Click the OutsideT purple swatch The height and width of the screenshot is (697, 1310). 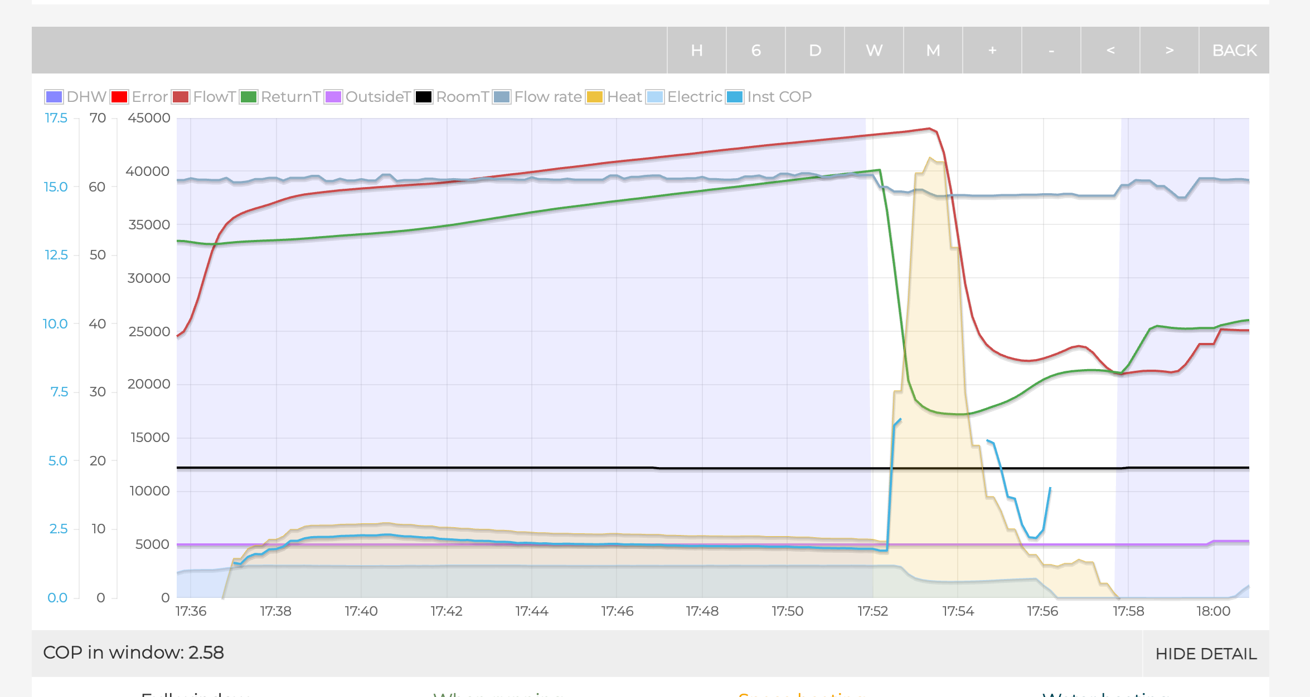(333, 97)
